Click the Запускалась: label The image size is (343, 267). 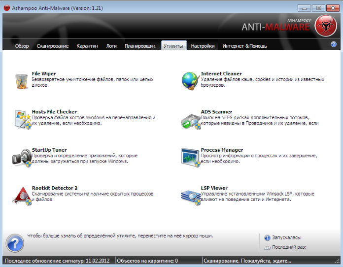point(287,237)
